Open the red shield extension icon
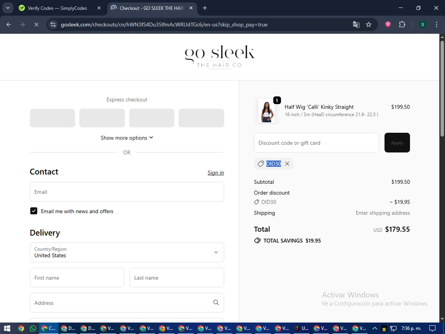The image size is (445, 334). (x=388, y=25)
